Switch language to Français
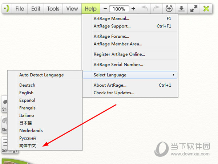The height and width of the screenshot is (164, 218). [45, 108]
